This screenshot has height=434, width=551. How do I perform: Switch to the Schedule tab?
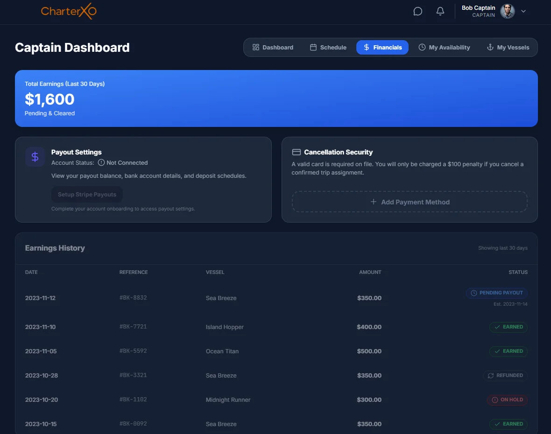[x=328, y=48]
